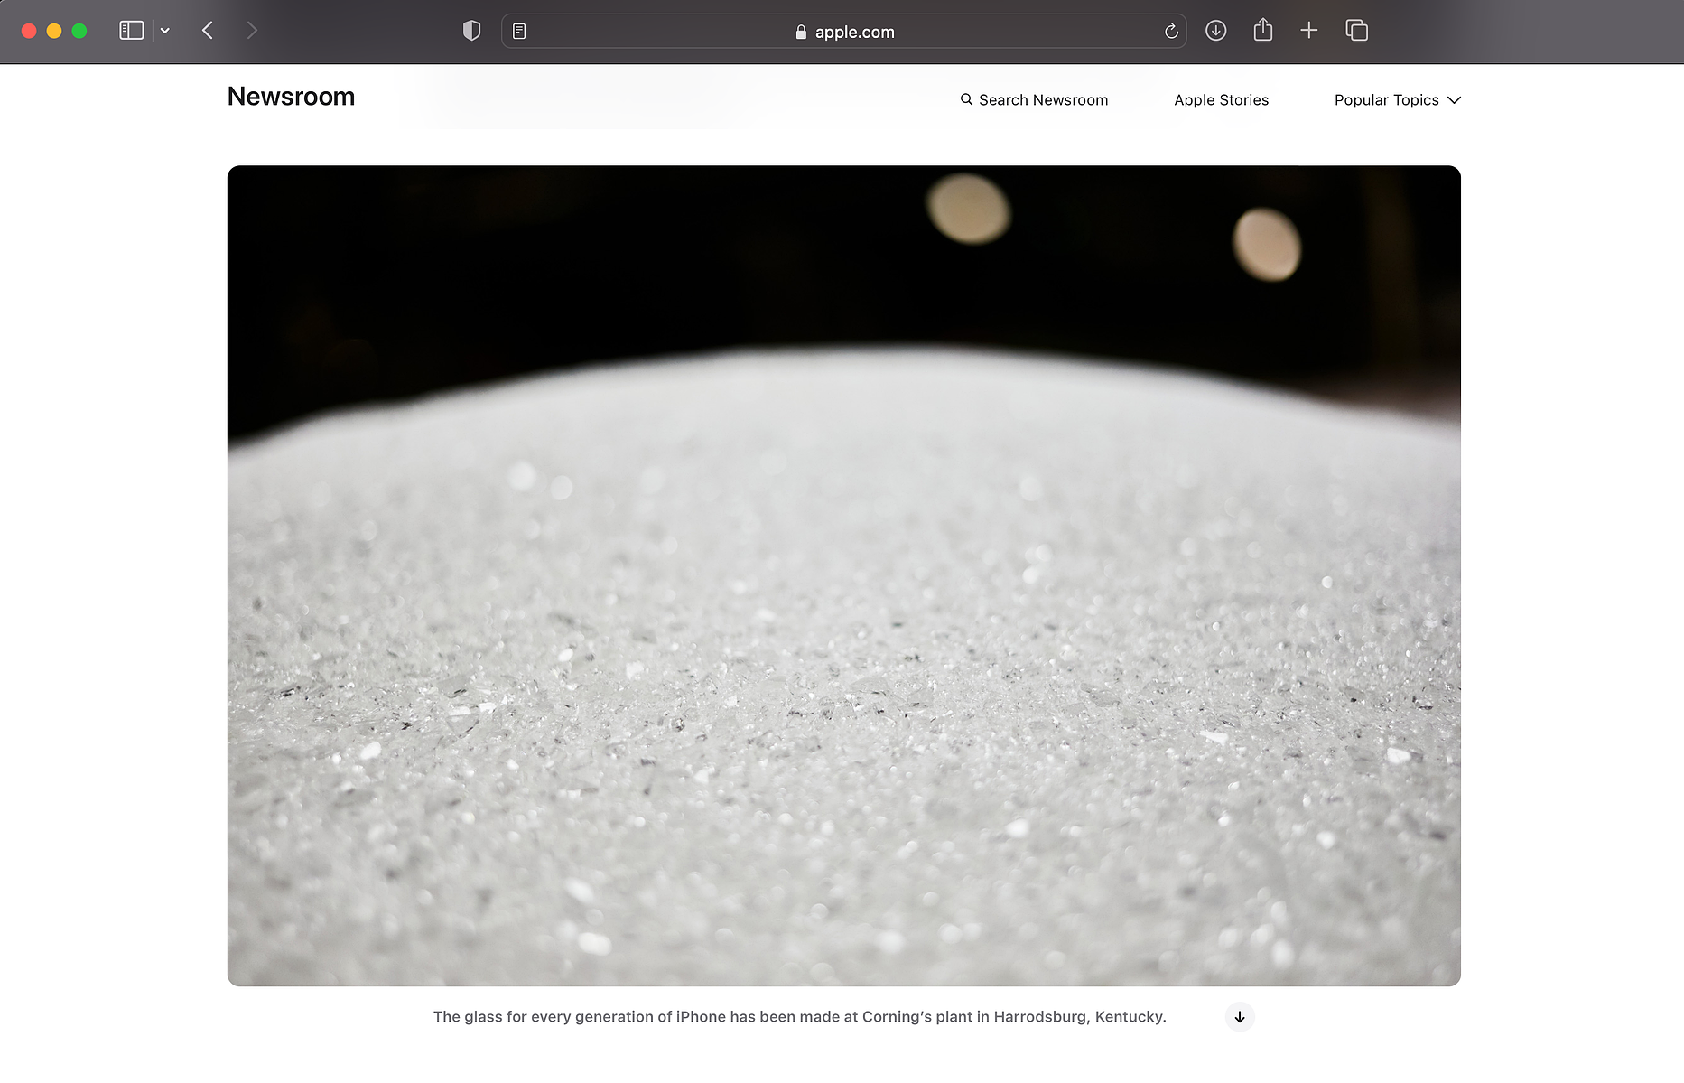Show Reader view from address bar
The height and width of the screenshot is (1083, 1684).
pyautogui.click(x=519, y=32)
